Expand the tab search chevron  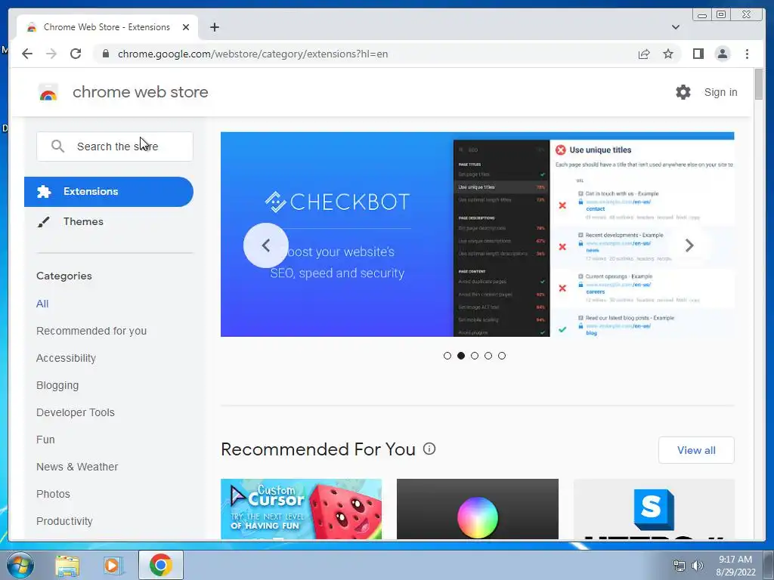(x=675, y=27)
